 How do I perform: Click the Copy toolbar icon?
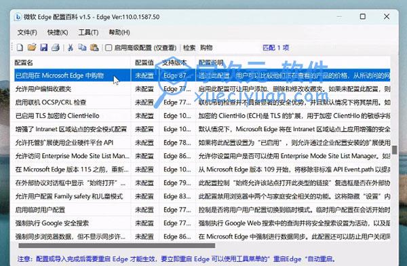click(x=82, y=47)
